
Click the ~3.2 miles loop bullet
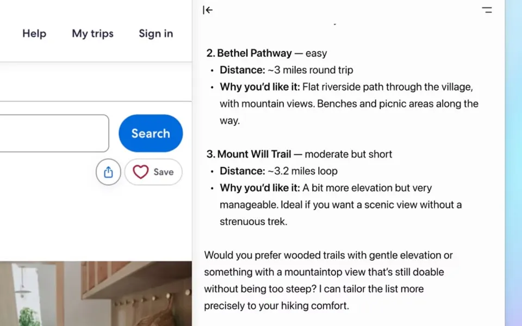302,171
